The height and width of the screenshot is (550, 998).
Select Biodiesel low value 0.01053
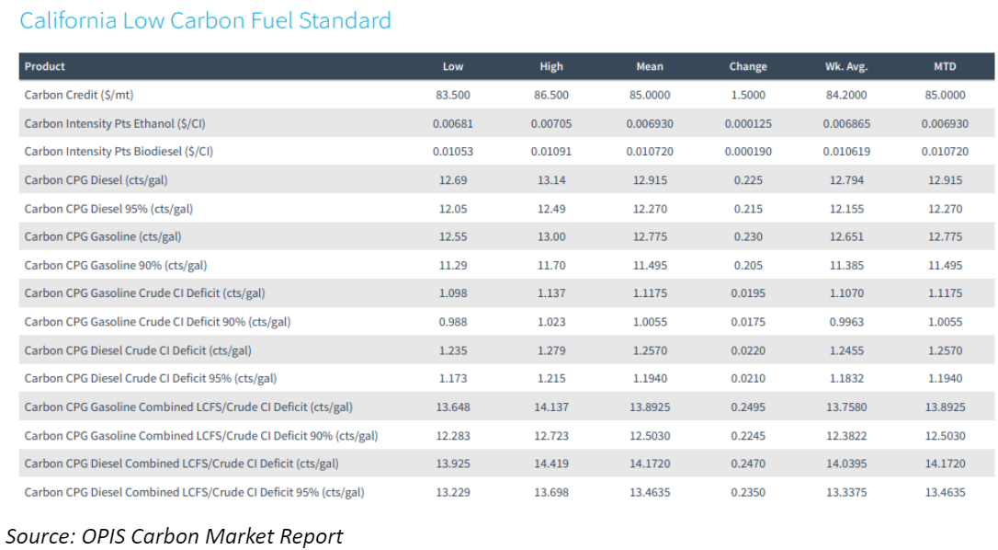(452, 152)
